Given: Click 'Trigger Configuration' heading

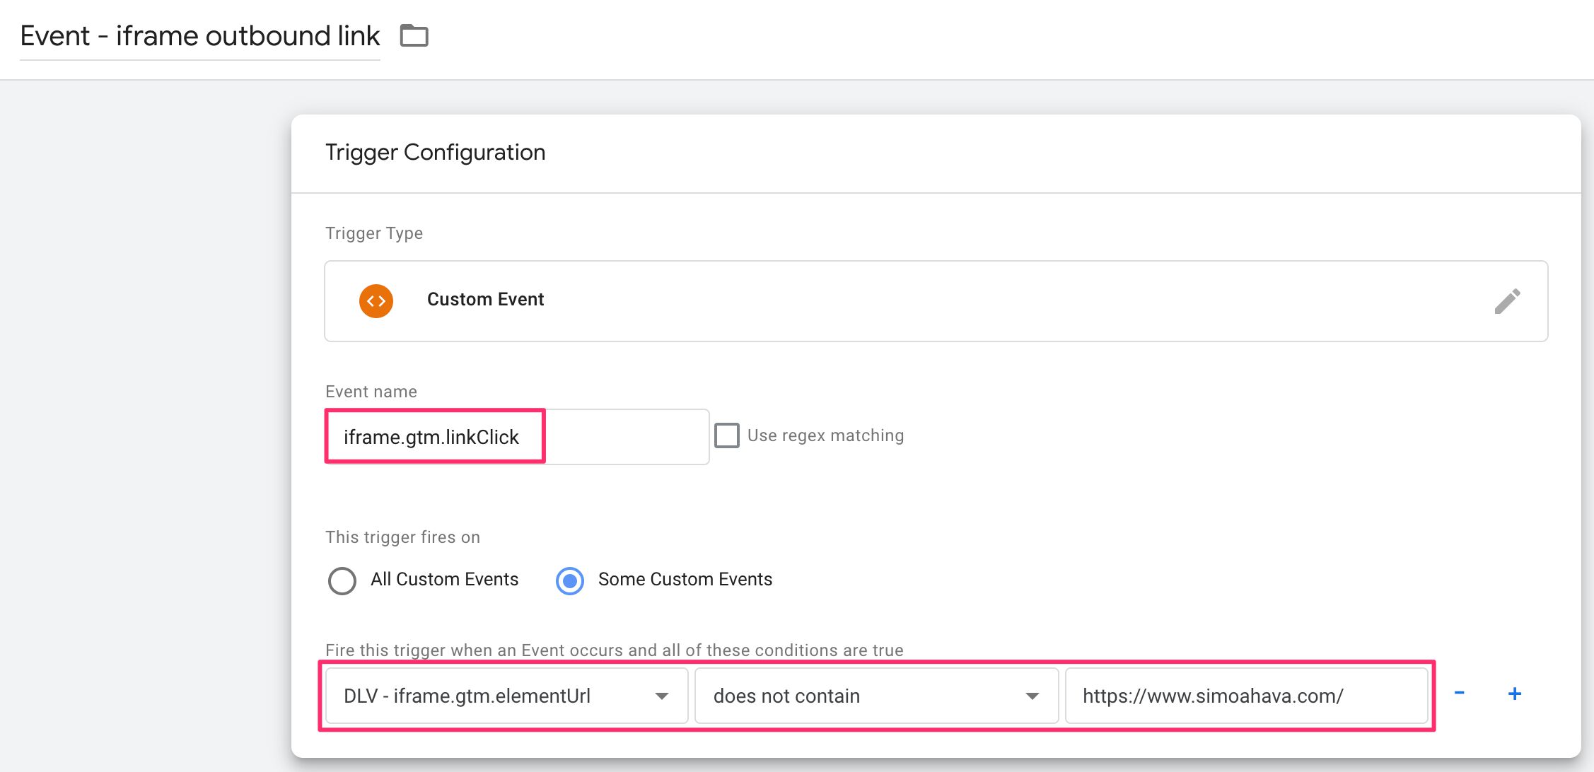Looking at the screenshot, I should pos(436,152).
